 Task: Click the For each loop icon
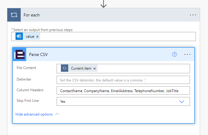[14, 15]
